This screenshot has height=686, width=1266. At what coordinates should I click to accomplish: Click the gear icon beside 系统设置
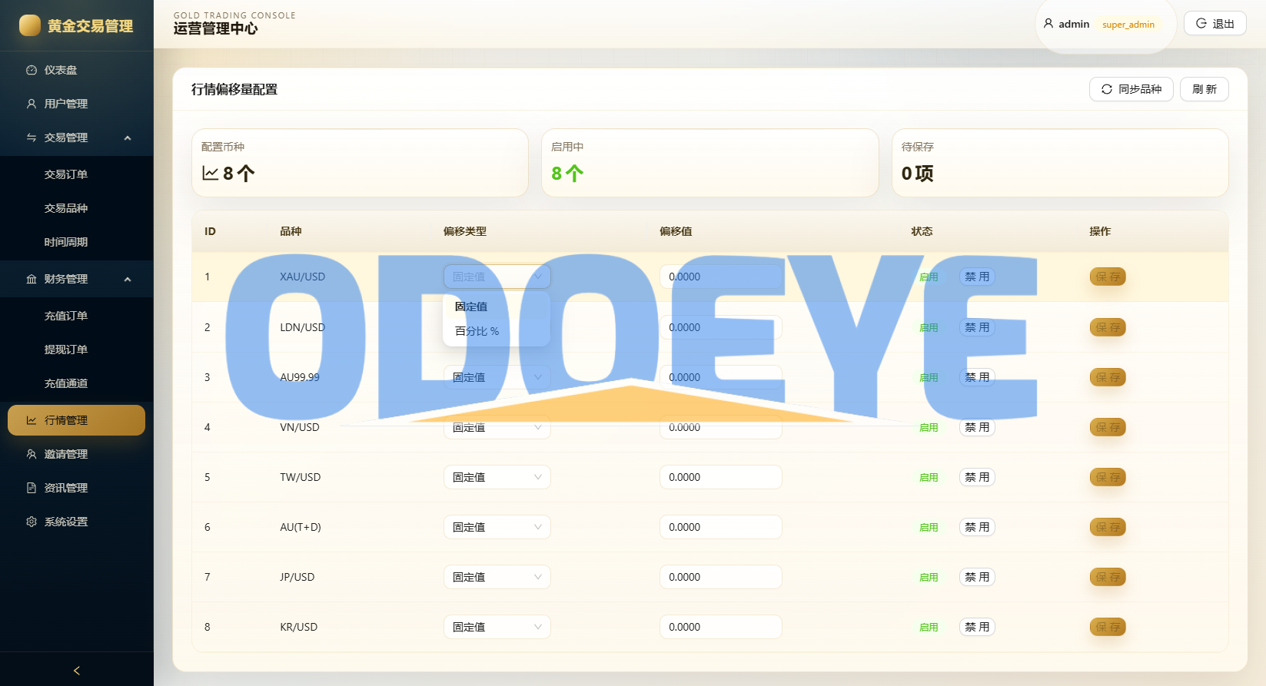32,522
